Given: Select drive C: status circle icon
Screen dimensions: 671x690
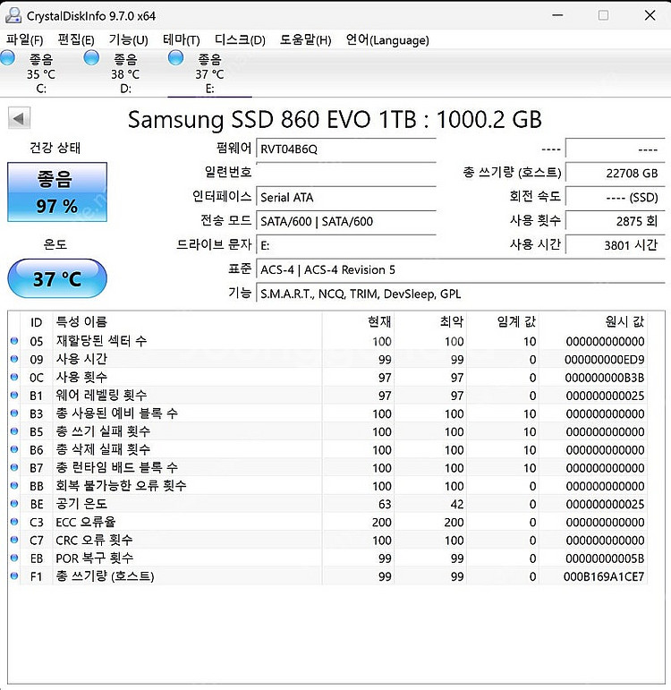Looking at the screenshot, I should [7, 58].
